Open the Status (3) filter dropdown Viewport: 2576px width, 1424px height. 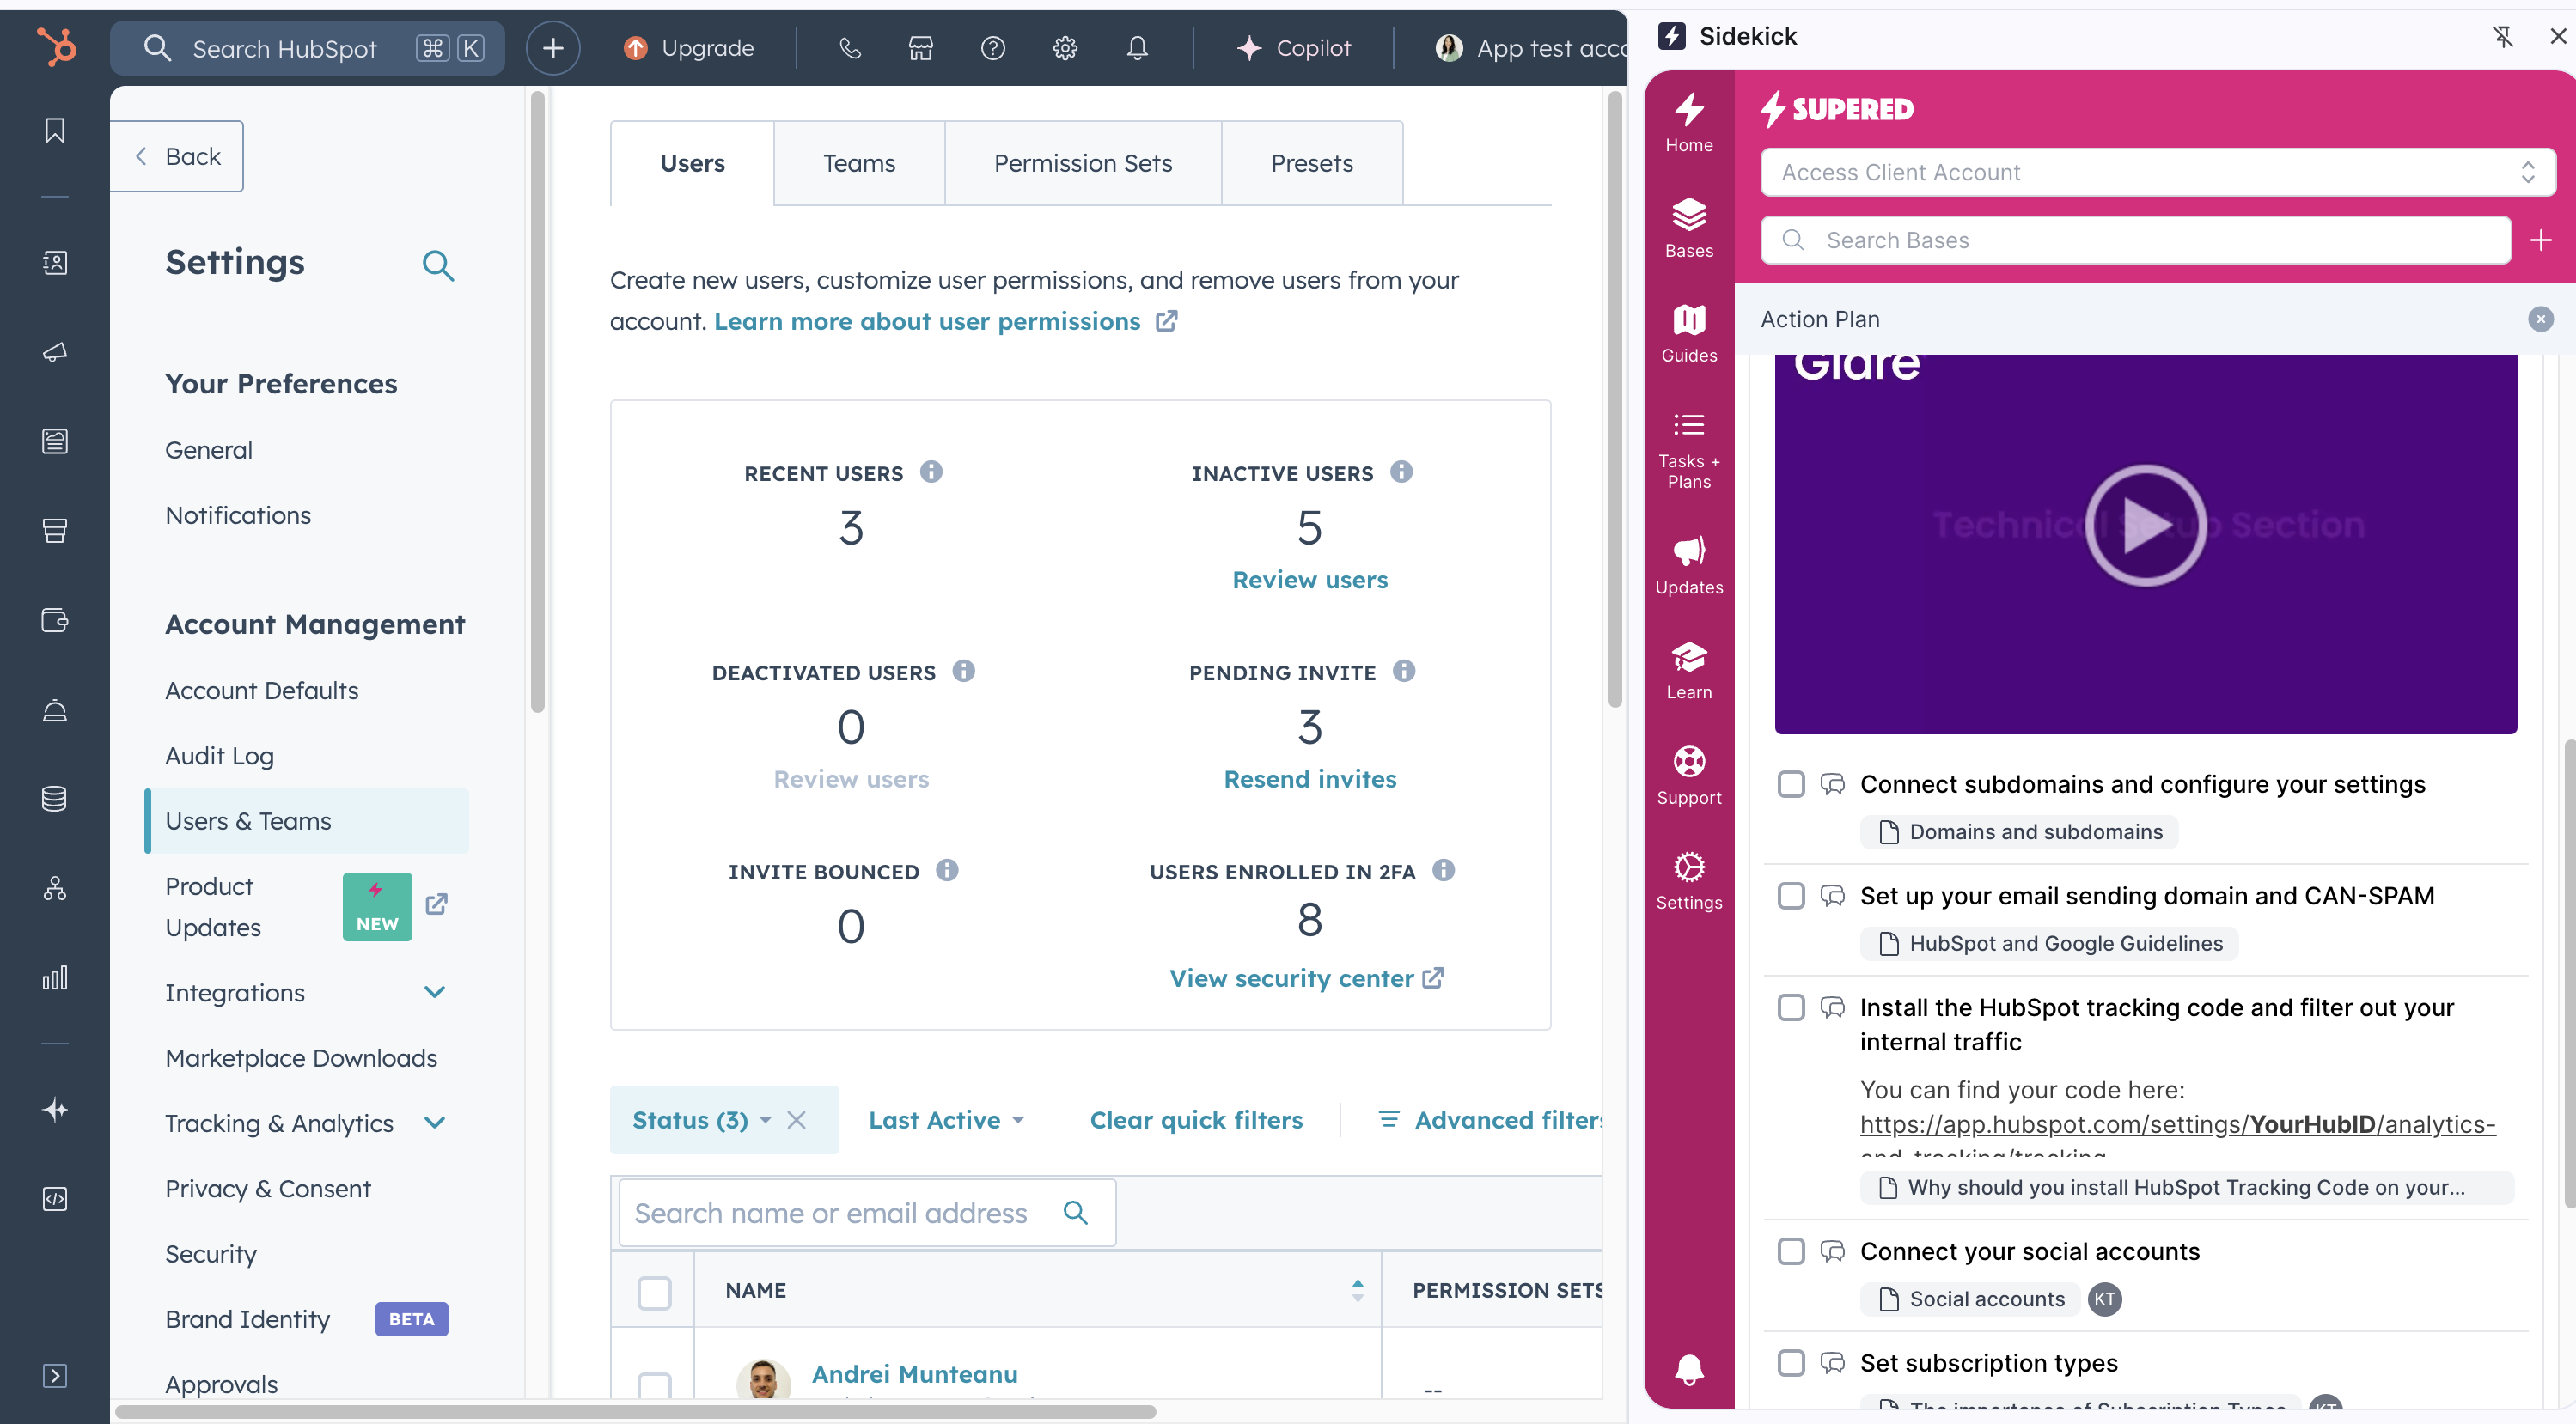tap(701, 1120)
